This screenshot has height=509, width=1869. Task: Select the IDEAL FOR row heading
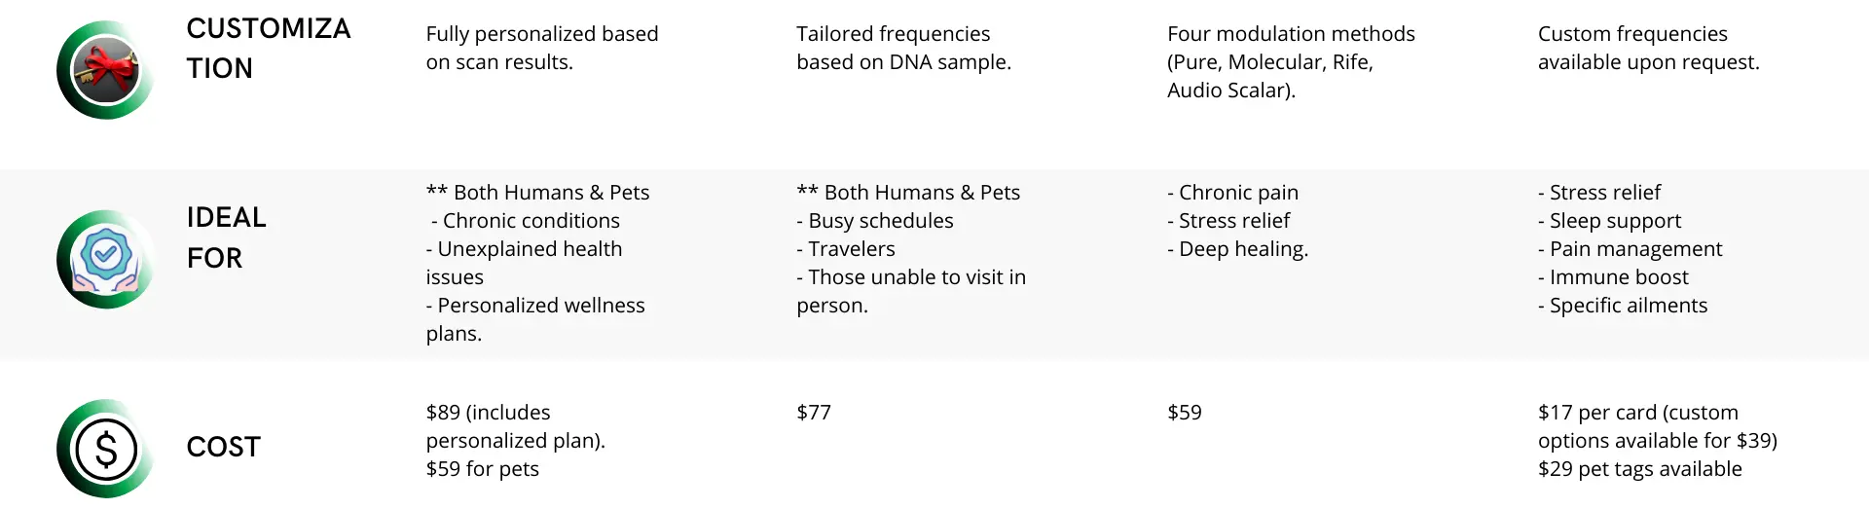tap(227, 237)
